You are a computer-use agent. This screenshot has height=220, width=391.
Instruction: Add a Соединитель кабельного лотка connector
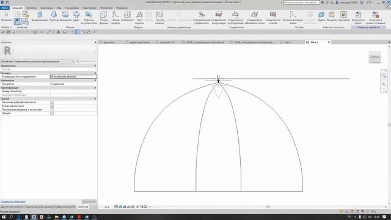coord(254,18)
